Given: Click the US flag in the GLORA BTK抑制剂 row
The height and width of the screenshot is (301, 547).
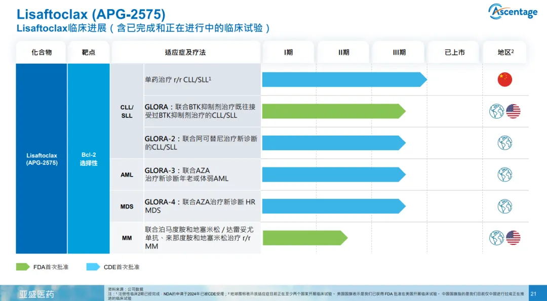Looking at the screenshot, I should (513, 111).
